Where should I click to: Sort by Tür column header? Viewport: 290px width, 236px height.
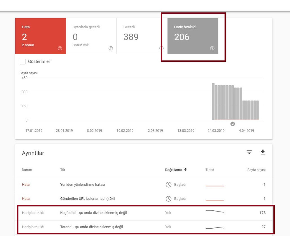[63, 170]
